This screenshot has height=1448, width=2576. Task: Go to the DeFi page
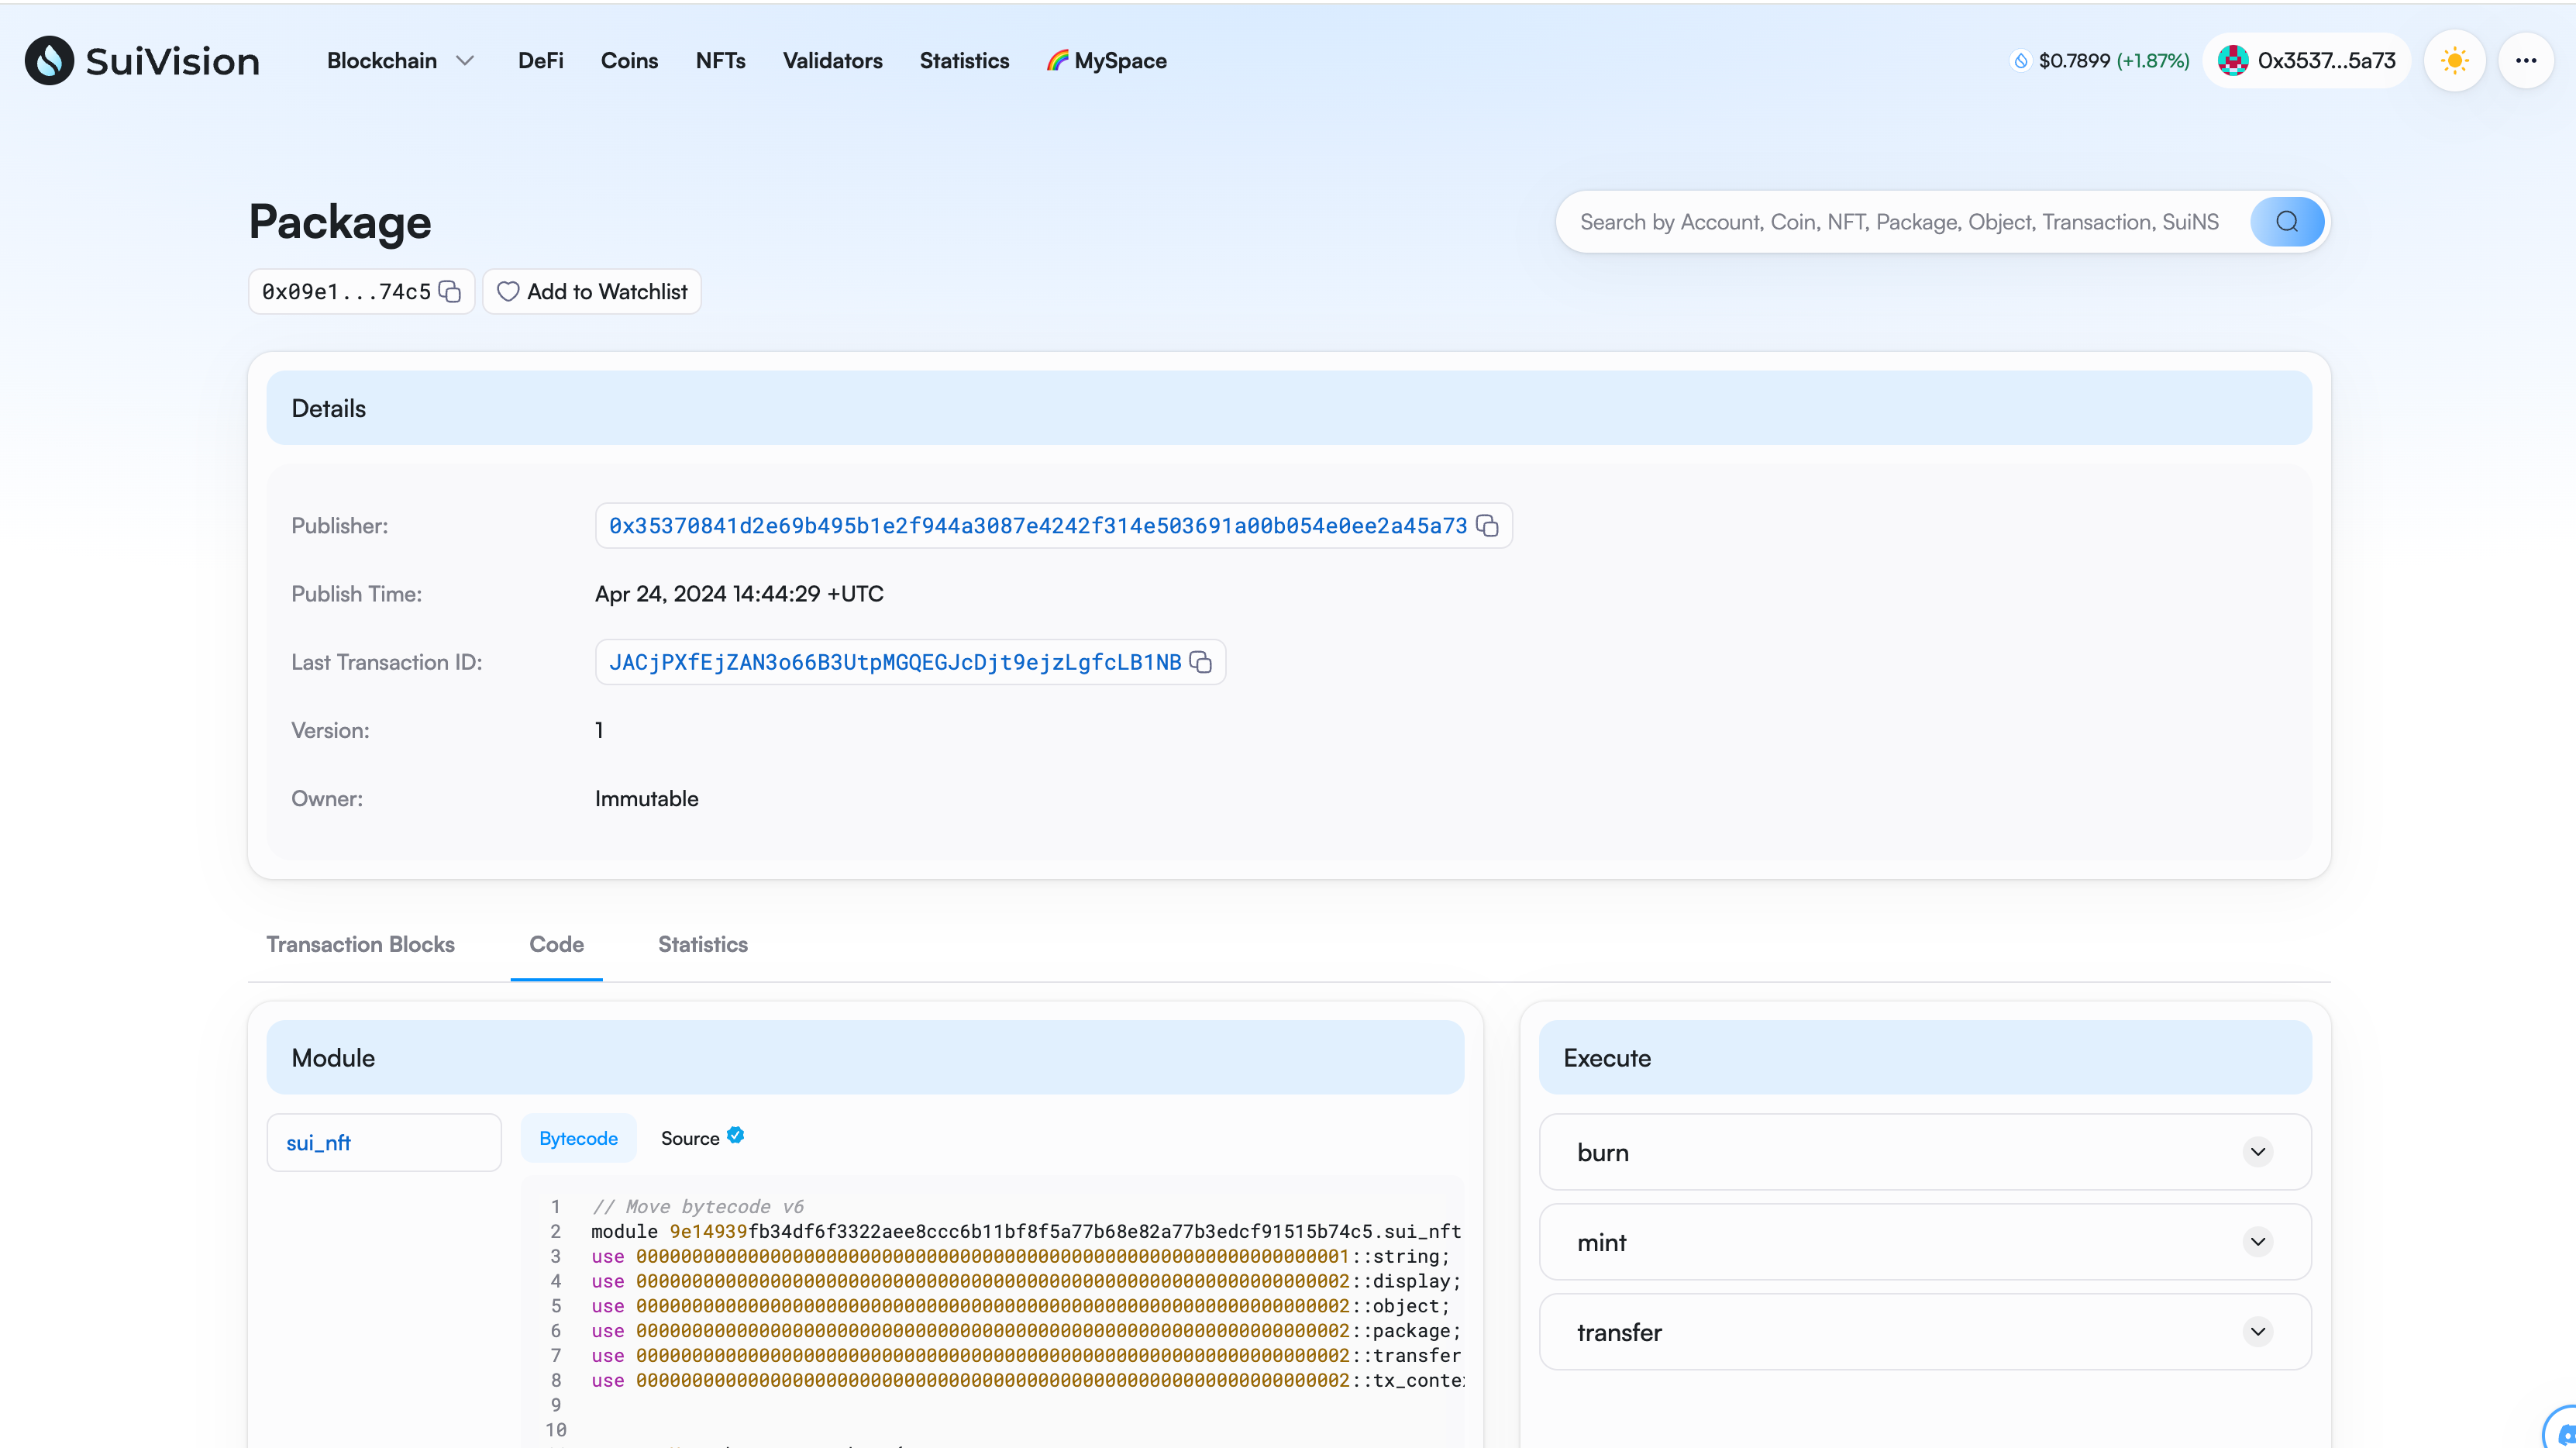[x=540, y=61]
